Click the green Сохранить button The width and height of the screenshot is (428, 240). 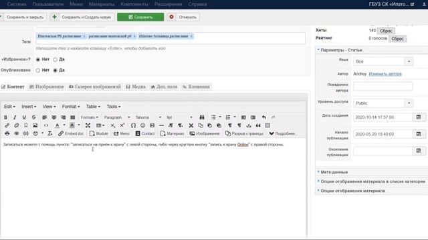pos(140,17)
